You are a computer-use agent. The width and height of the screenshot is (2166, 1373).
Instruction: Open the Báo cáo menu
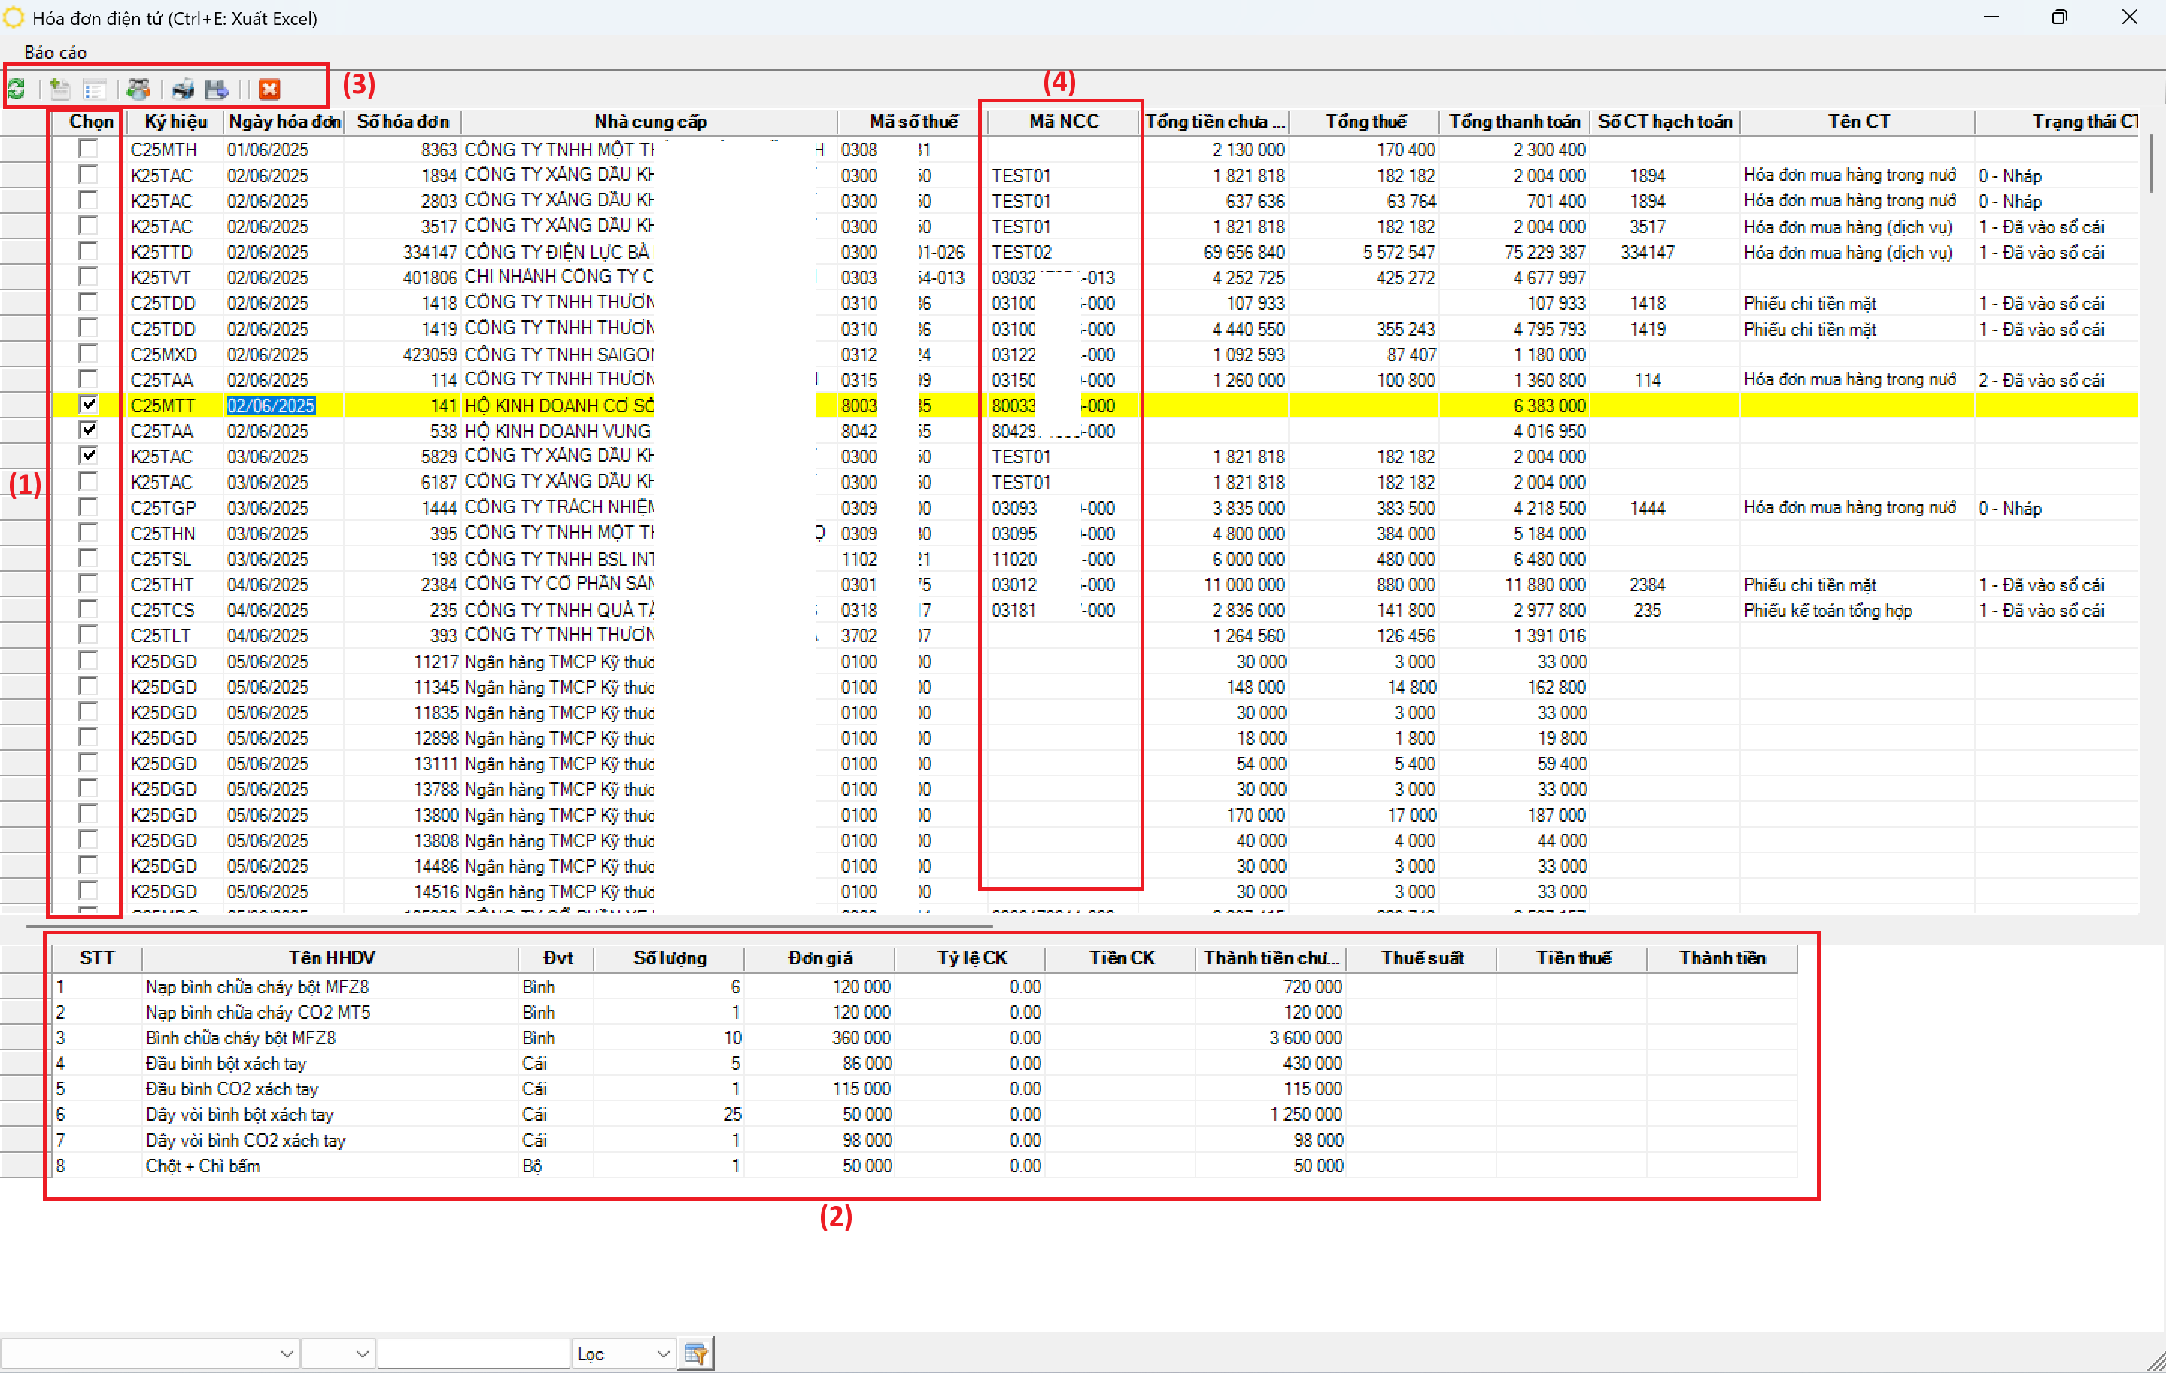pos(55,52)
